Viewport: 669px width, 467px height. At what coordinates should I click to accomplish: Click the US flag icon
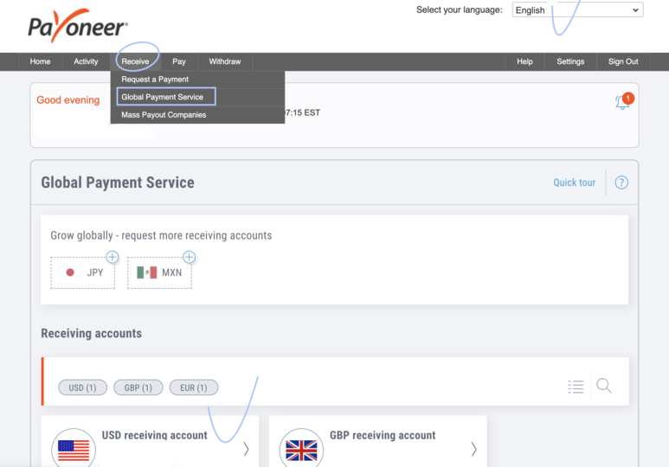(74, 450)
